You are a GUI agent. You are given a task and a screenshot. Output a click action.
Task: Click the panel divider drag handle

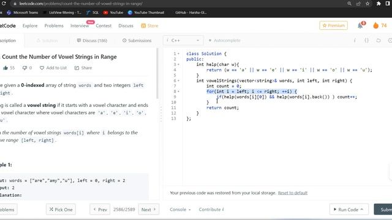click(x=161, y=114)
